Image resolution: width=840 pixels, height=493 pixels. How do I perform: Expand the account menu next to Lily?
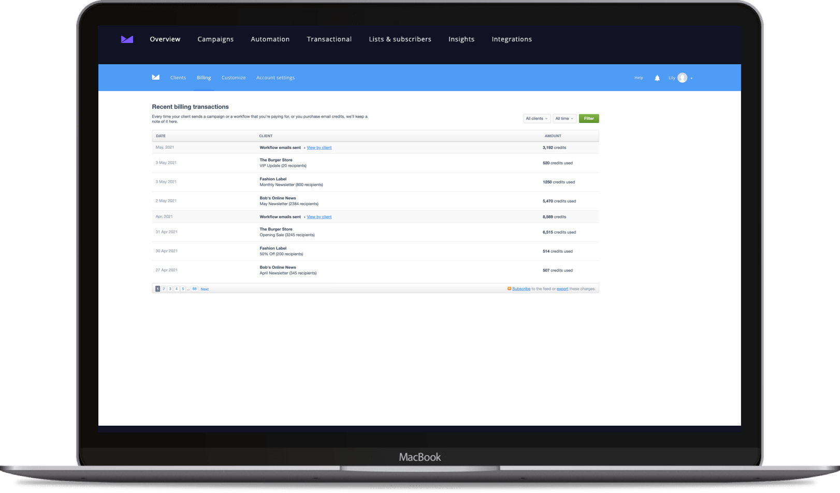(x=692, y=78)
